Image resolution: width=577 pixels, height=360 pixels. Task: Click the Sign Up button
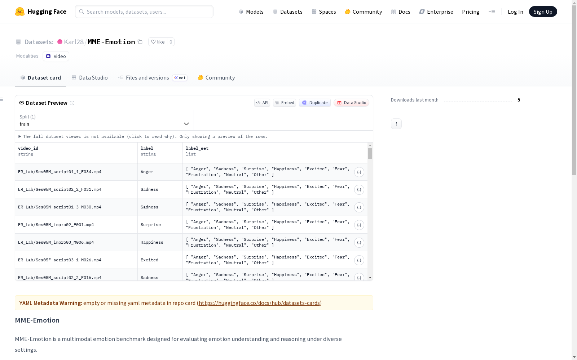click(543, 12)
